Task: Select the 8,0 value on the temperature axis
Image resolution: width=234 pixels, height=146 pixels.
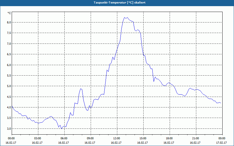Action: (9, 22)
